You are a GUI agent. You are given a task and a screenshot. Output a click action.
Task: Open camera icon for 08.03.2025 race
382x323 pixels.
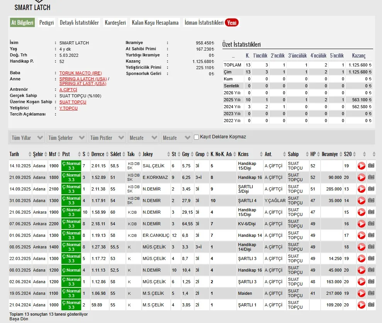(x=371, y=270)
